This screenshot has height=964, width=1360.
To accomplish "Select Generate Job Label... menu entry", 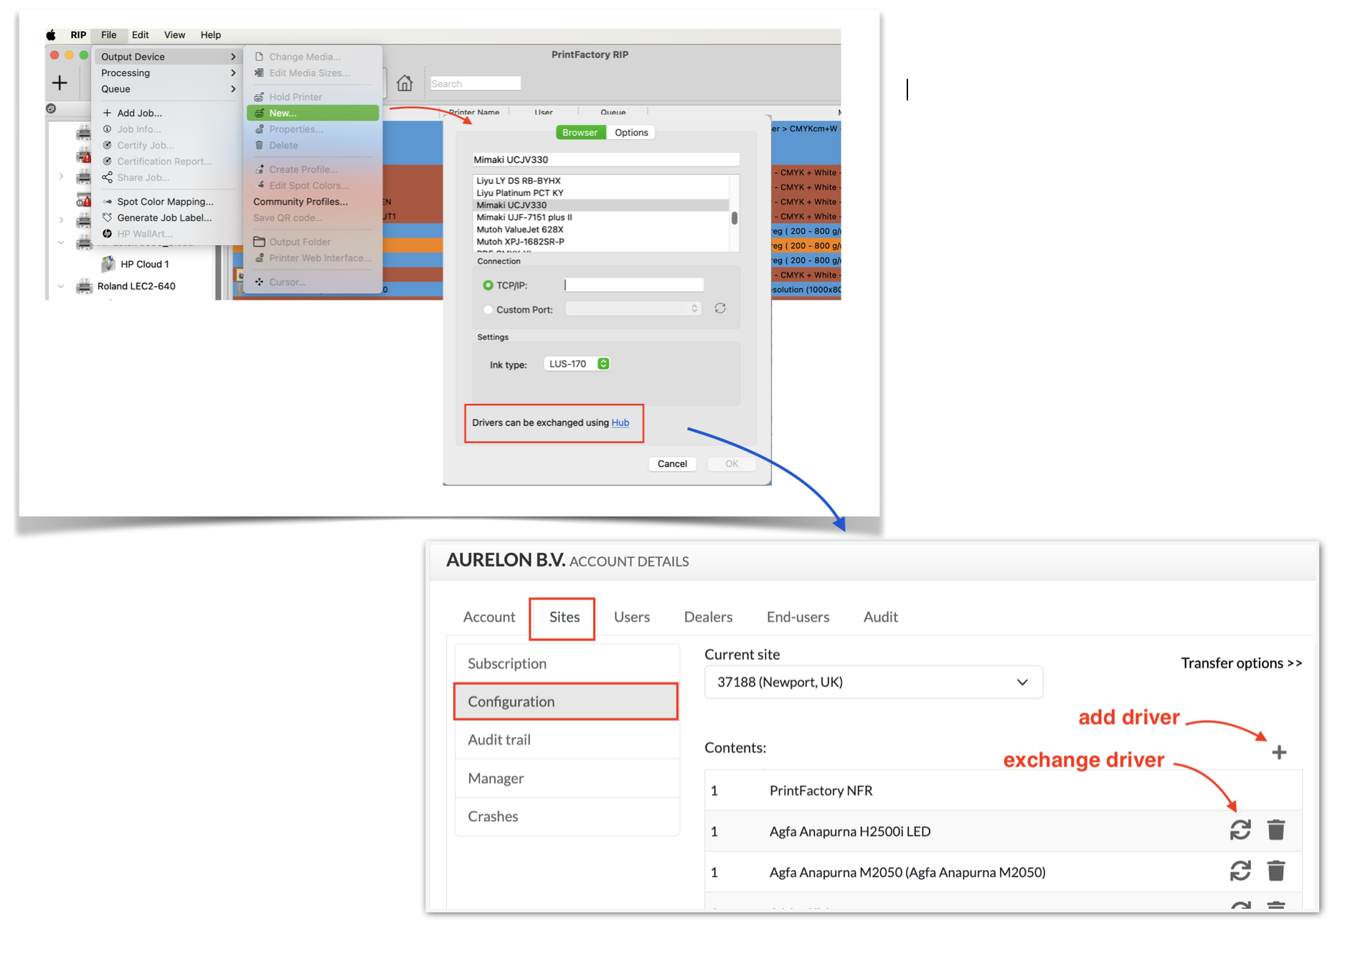I will [x=164, y=218].
